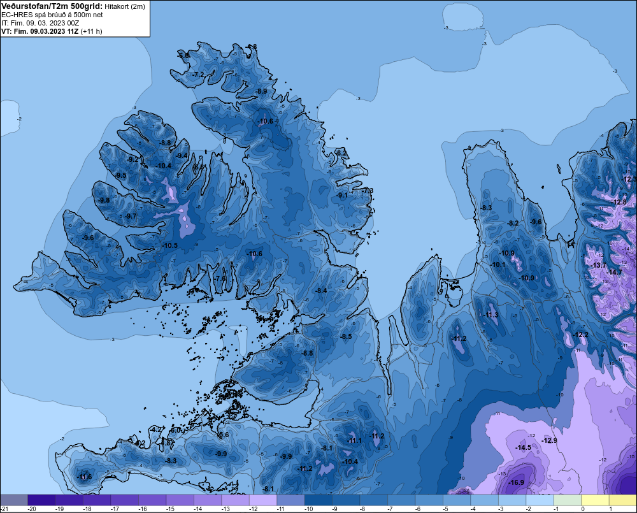Click the map temperature label '-12.8'
The image size is (637, 513).
(619, 202)
